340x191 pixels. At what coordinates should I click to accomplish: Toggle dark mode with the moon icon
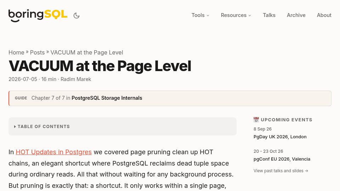76,16
